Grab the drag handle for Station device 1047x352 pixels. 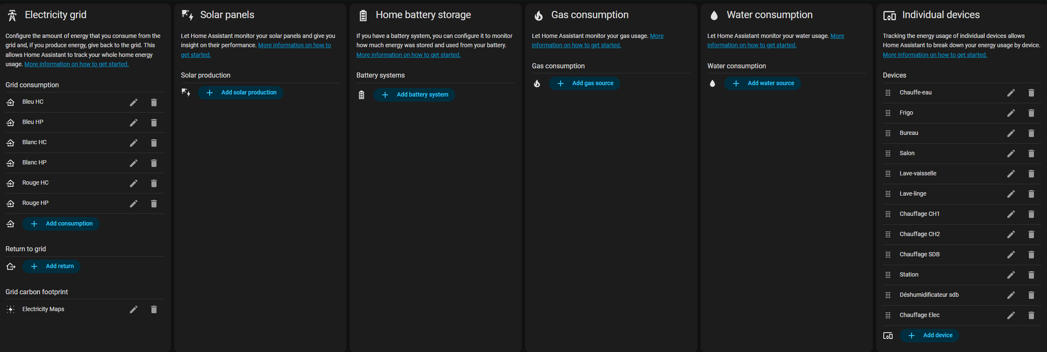888,275
